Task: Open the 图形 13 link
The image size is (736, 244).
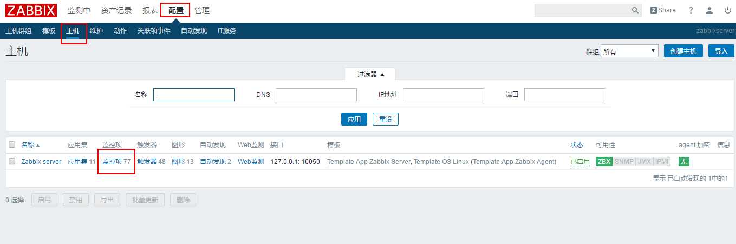Action: click(x=178, y=162)
